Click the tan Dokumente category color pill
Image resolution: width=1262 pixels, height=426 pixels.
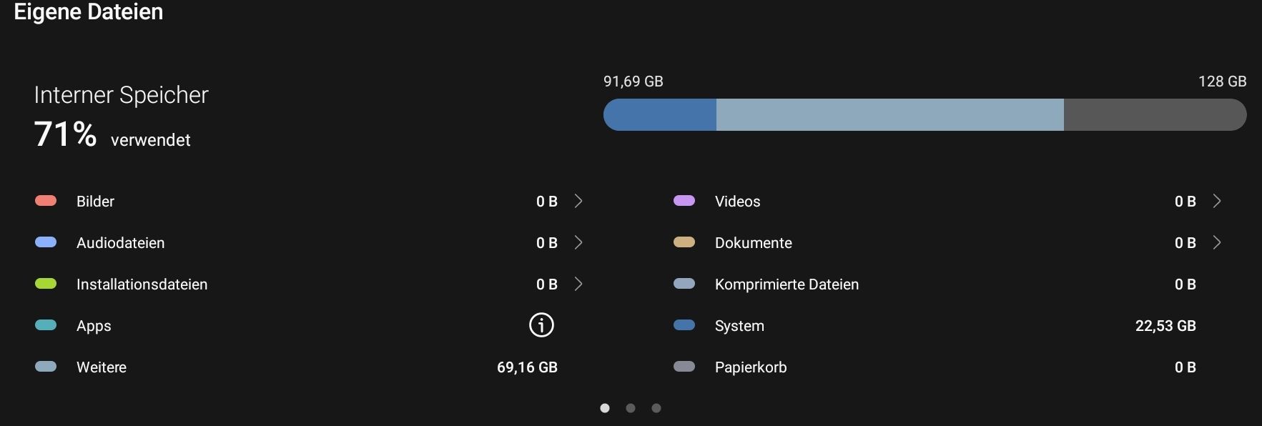[x=684, y=242]
